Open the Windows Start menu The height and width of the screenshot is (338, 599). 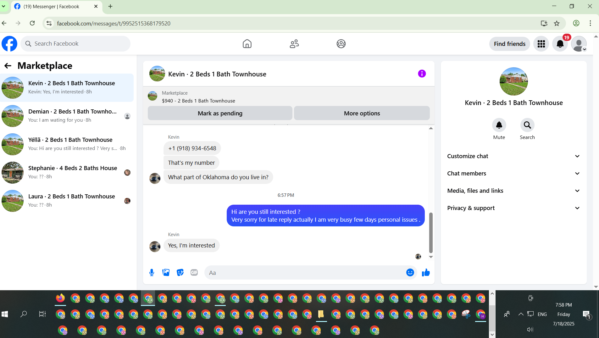(5, 314)
